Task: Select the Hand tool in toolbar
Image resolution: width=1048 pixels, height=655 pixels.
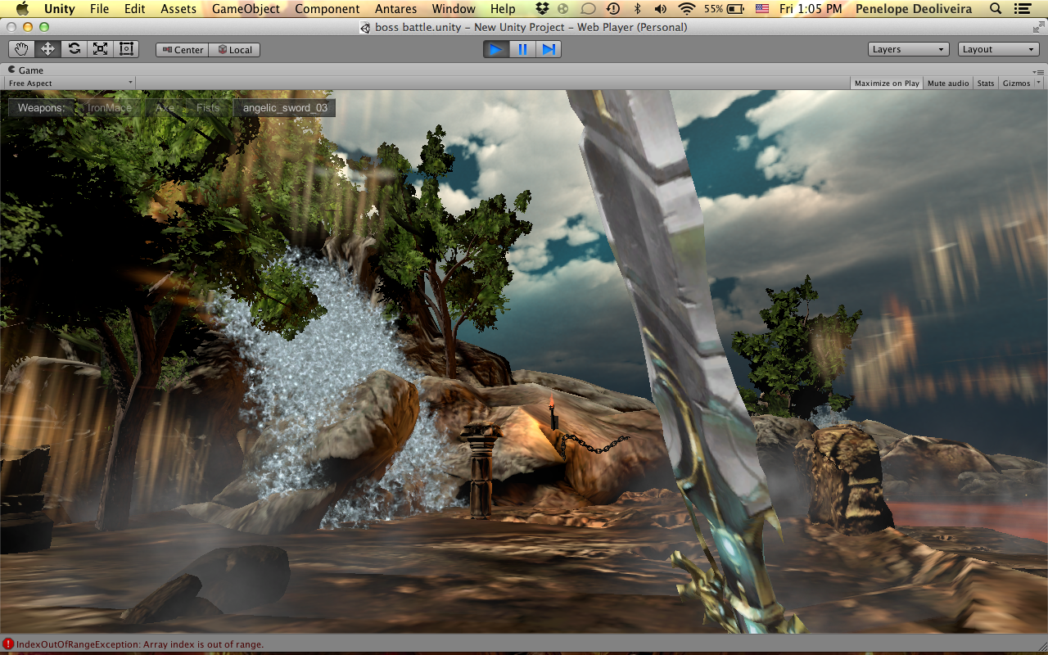Action: click(22, 49)
